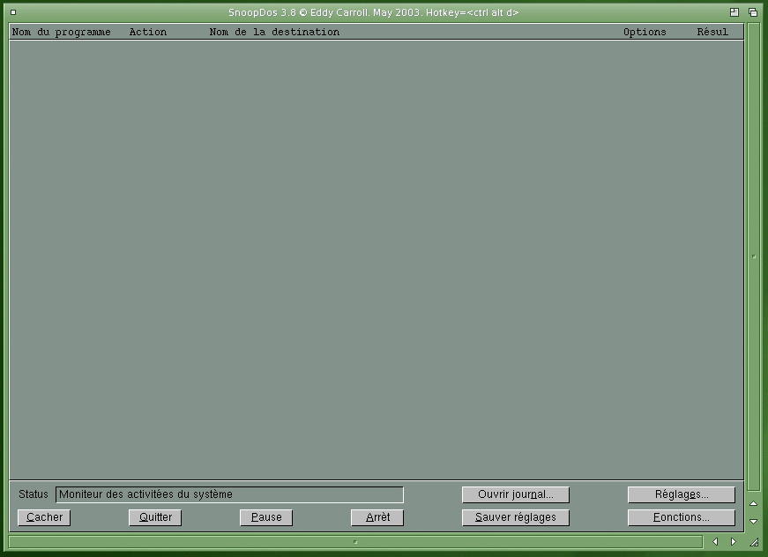Screen dimensions: 768x557
Task: Click the window sizing gadget
Action: tap(754, 541)
